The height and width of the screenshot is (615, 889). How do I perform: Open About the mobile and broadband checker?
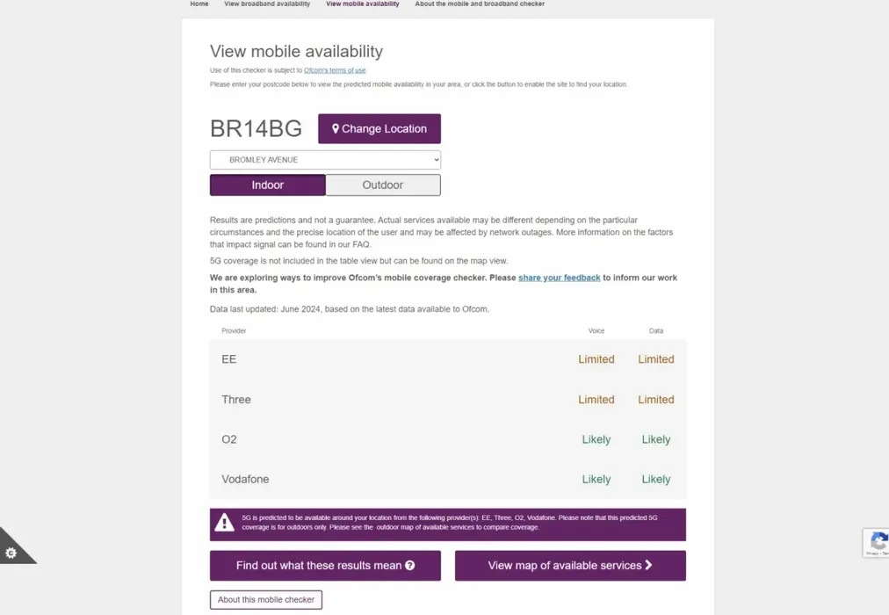480,4
